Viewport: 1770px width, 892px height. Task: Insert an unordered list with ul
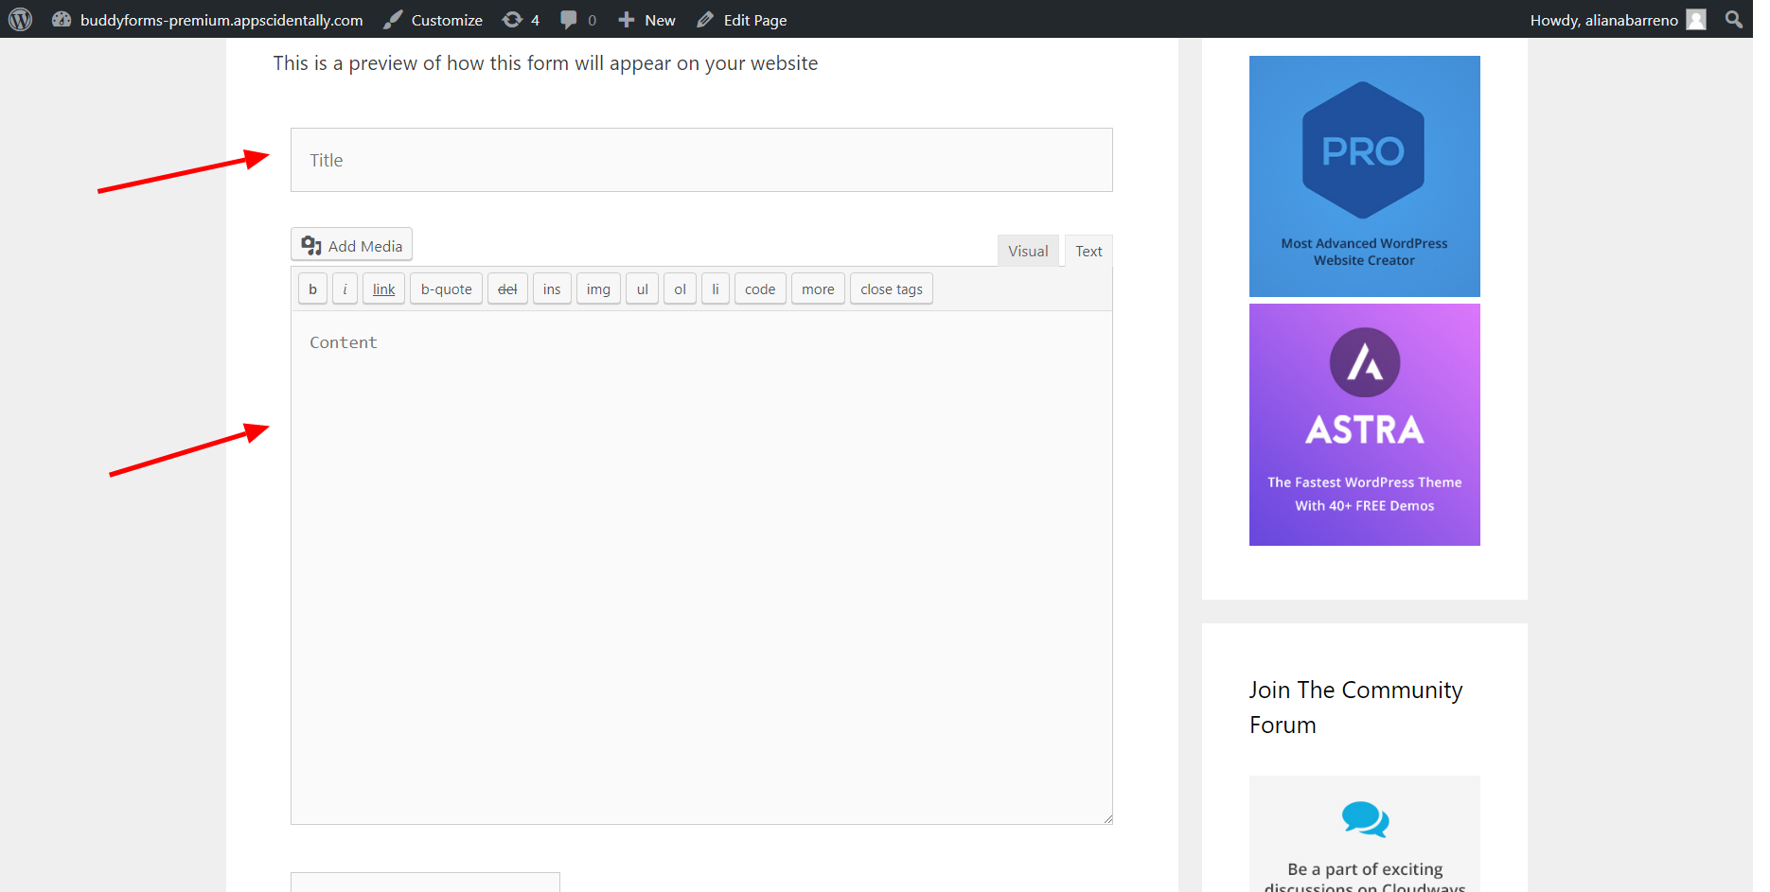[x=642, y=289]
